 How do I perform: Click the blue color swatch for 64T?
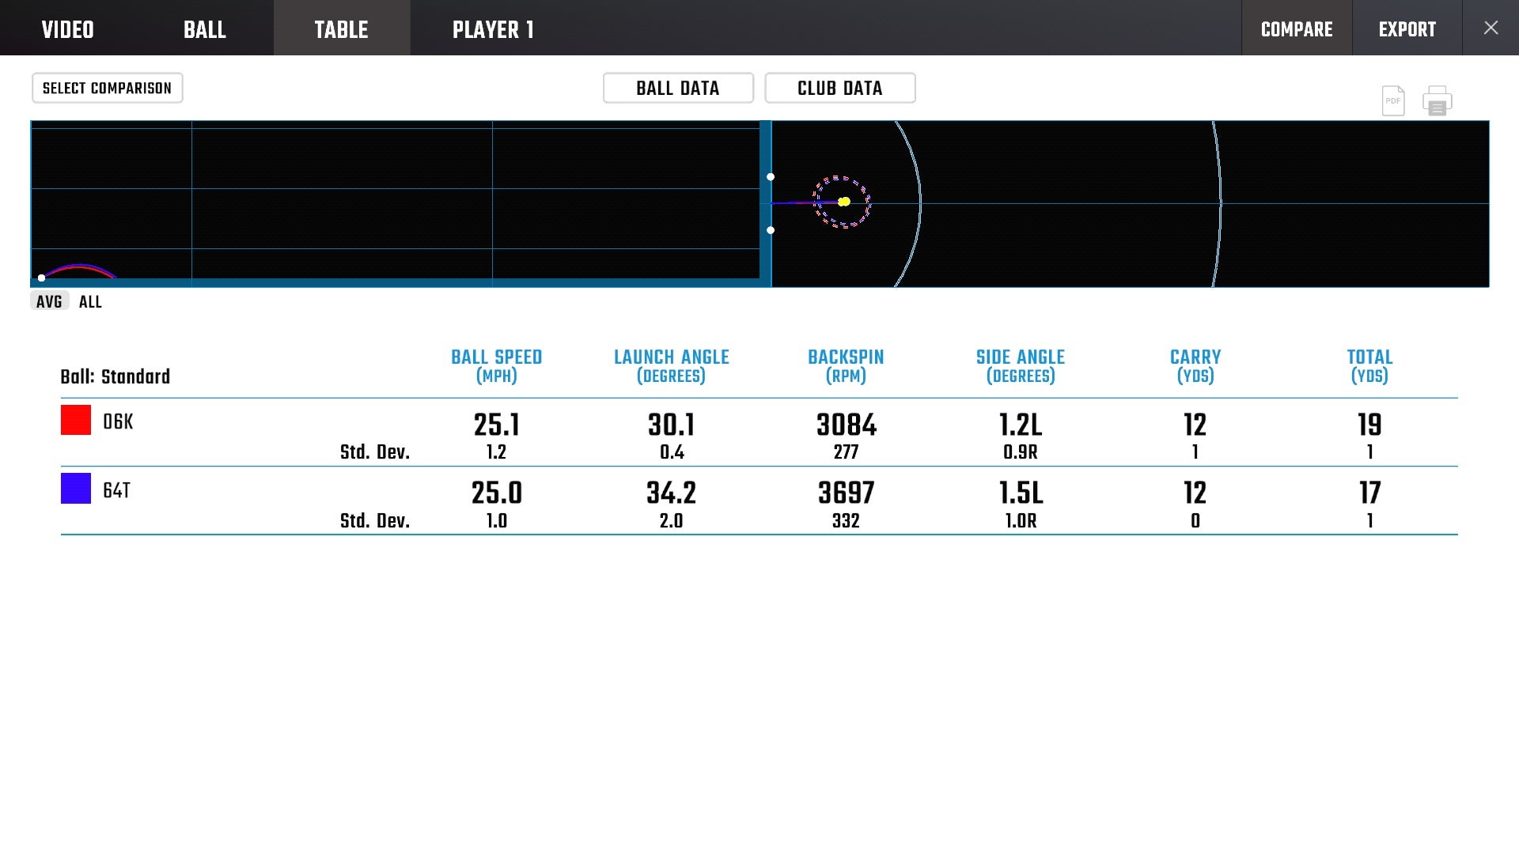(75, 490)
